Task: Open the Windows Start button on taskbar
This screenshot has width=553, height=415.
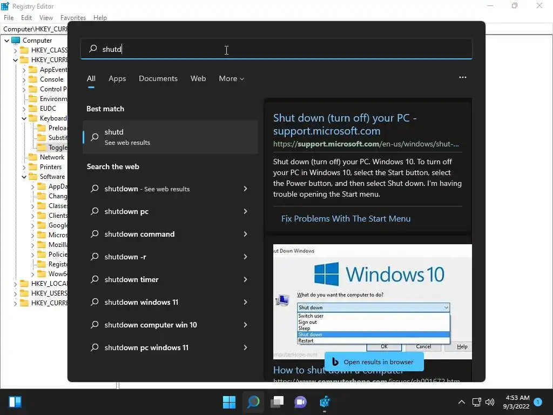Action: pos(229,402)
